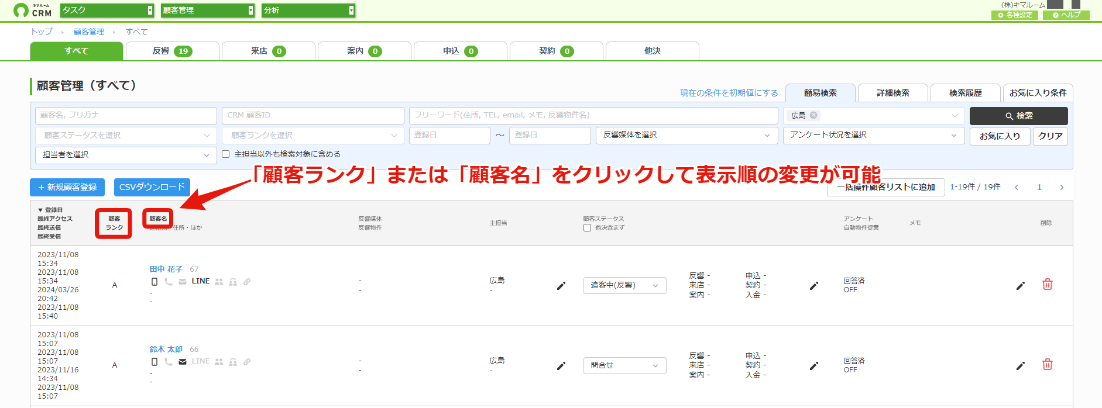Click family members icon in 田中 花子 row
1102x408 pixels.
click(x=233, y=282)
